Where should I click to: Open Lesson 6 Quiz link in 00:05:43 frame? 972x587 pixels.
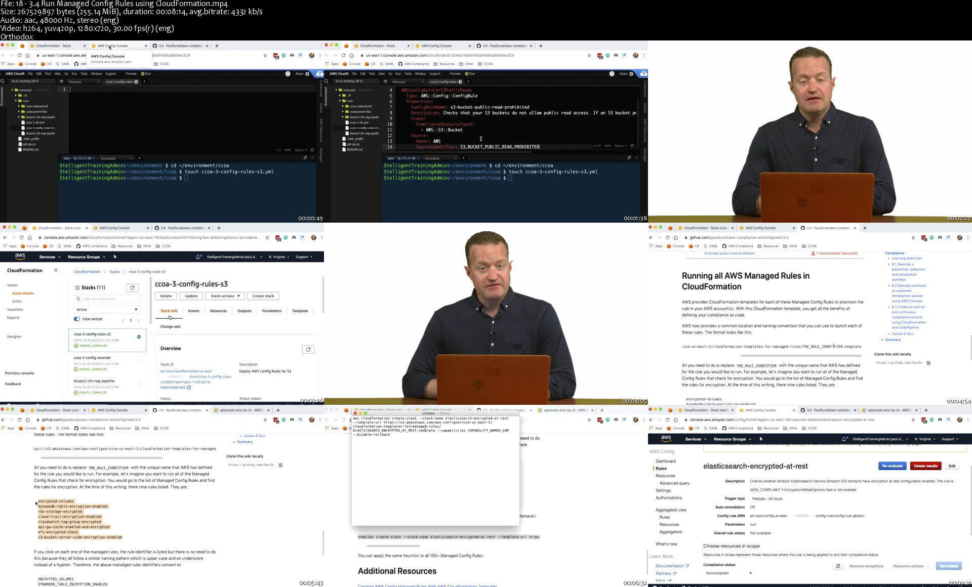255,436
